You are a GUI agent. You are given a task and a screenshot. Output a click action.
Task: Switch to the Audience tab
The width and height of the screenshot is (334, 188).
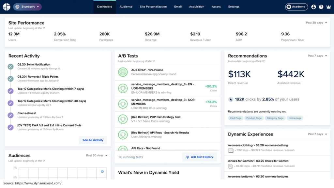tap(126, 7)
